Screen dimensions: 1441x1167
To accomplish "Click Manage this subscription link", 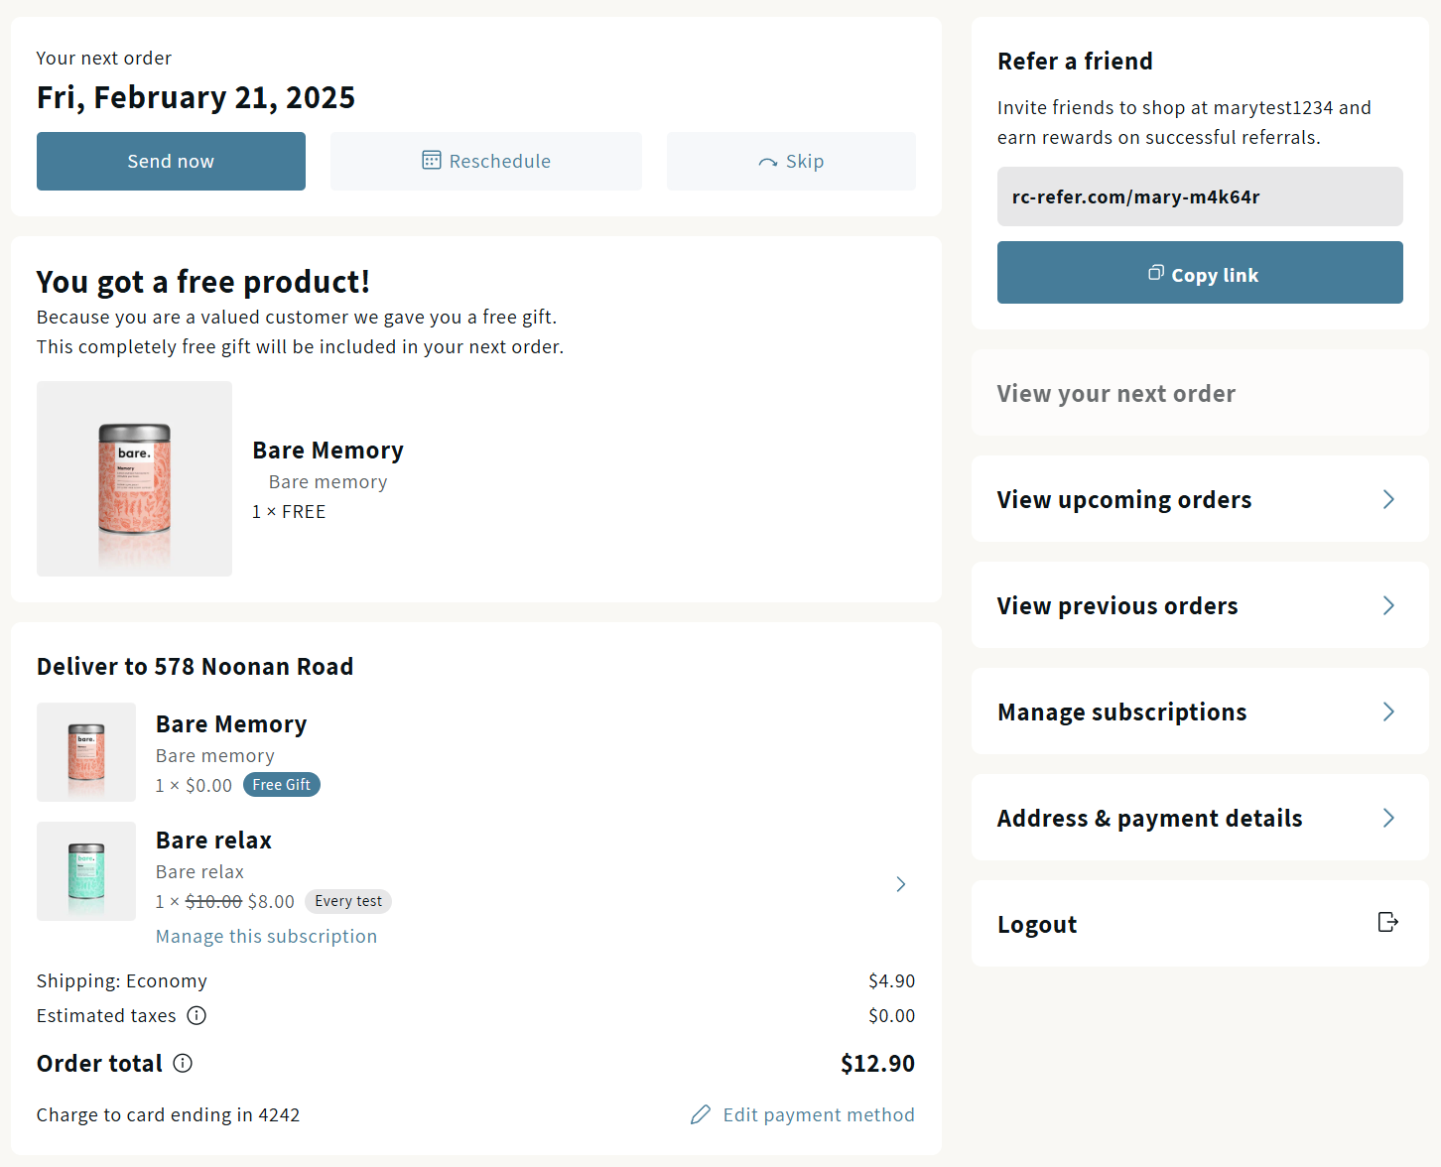I will [266, 936].
